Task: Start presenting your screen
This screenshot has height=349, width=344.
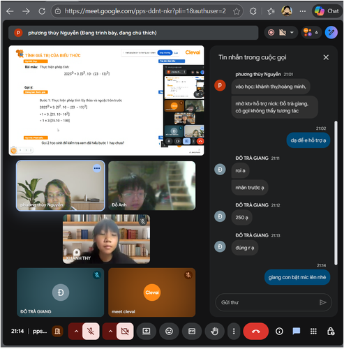Action: [x=147, y=332]
